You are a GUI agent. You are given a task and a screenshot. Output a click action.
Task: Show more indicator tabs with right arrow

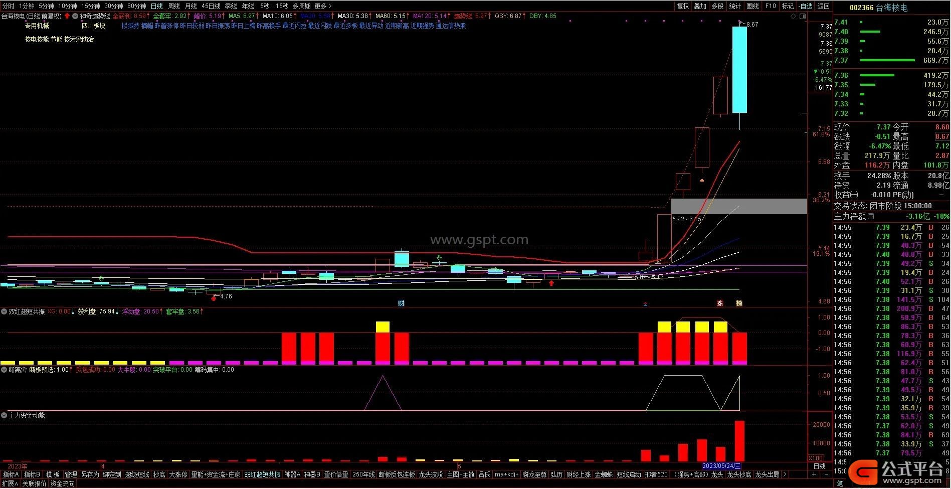(x=785, y=474)
